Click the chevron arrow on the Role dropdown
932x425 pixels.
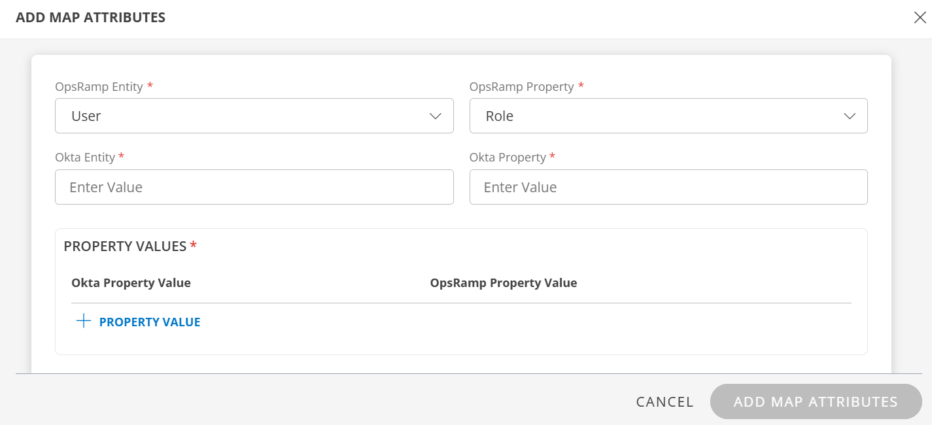coord(850,116)
